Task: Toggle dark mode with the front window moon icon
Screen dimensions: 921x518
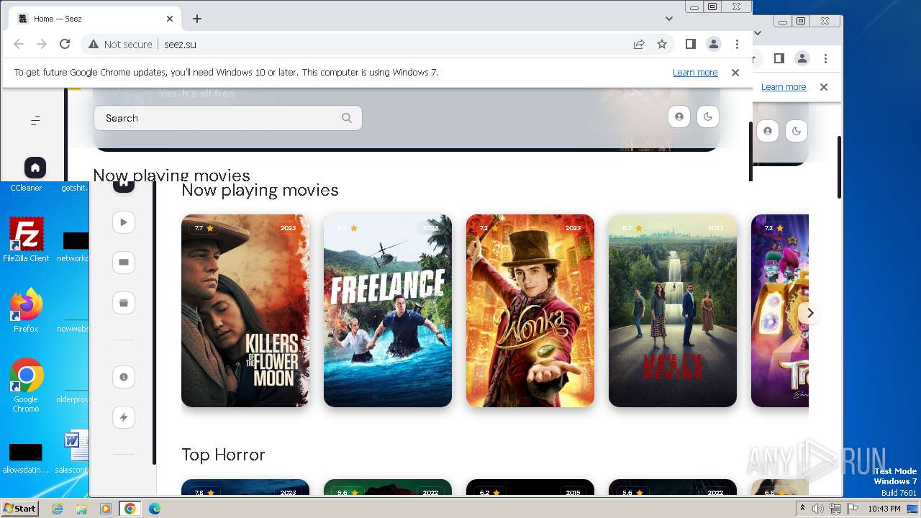Action: pos(708,117)
